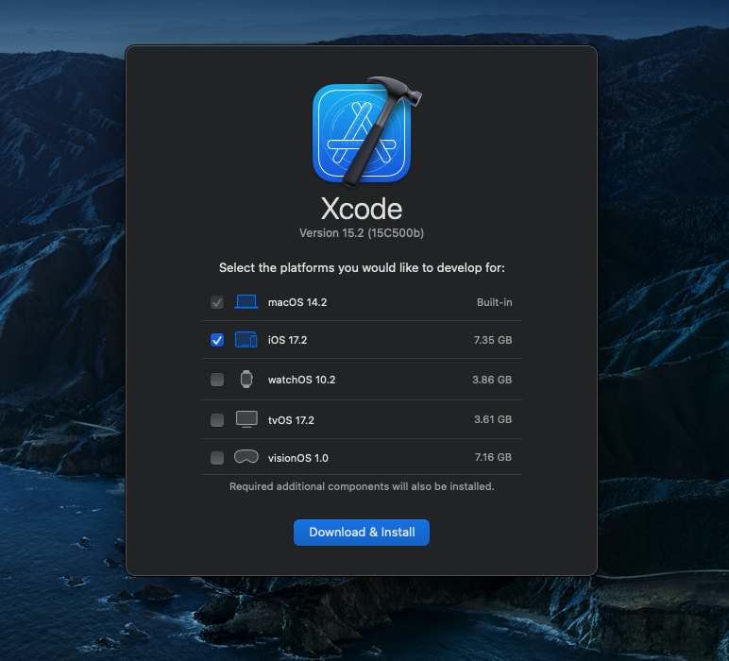Click the Xcode hammer app icon
The width and height of the screenshot is (729, 661).
(366, 132)
